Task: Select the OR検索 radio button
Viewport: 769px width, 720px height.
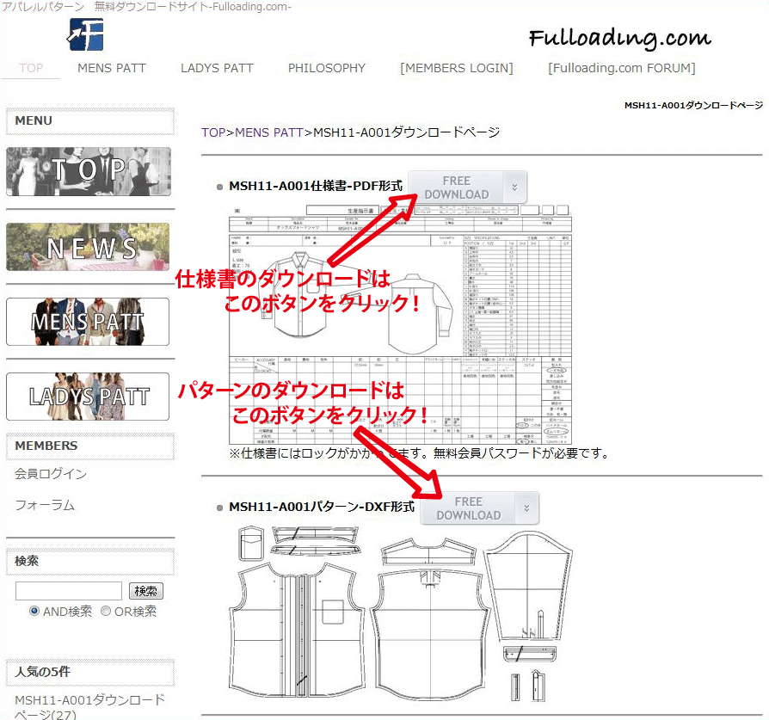Action: (106, 611)
